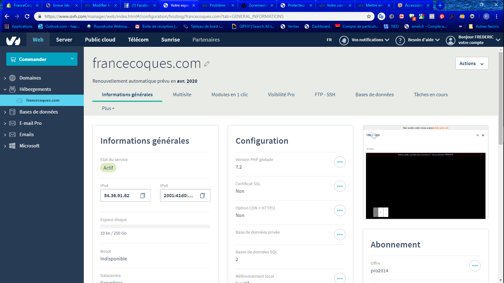
Task: Copy the IPv6 address with copy icon
Action: tap(203, 196)
